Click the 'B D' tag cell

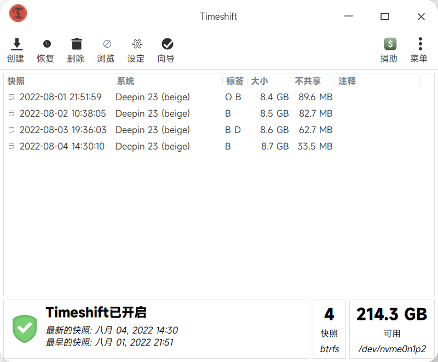pos(233,130)
